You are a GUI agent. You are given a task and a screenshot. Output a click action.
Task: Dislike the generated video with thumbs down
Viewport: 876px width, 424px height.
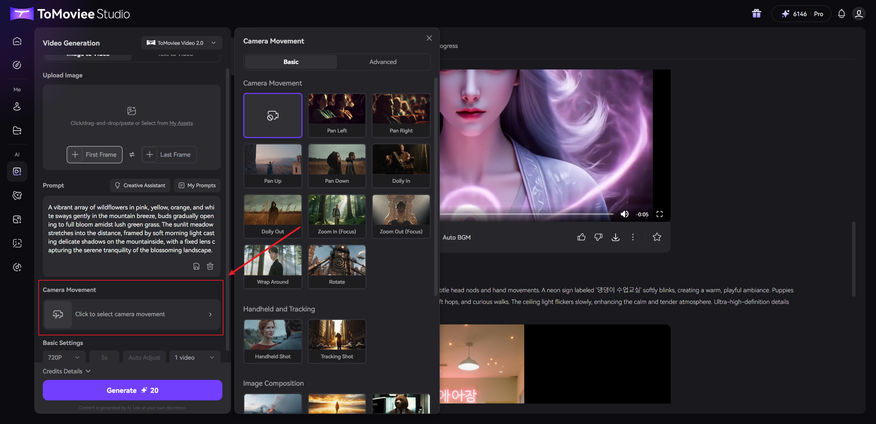[x=598, y=237]
